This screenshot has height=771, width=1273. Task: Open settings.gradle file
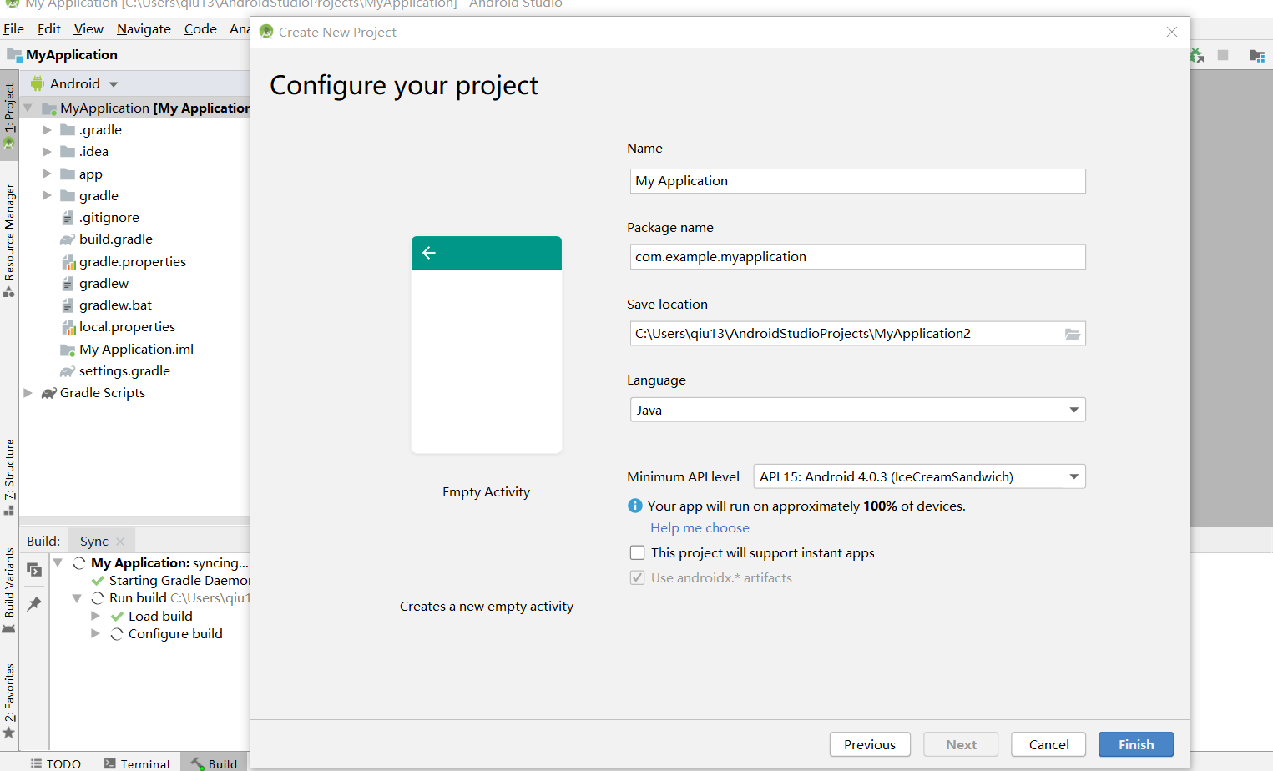point(124,371)
